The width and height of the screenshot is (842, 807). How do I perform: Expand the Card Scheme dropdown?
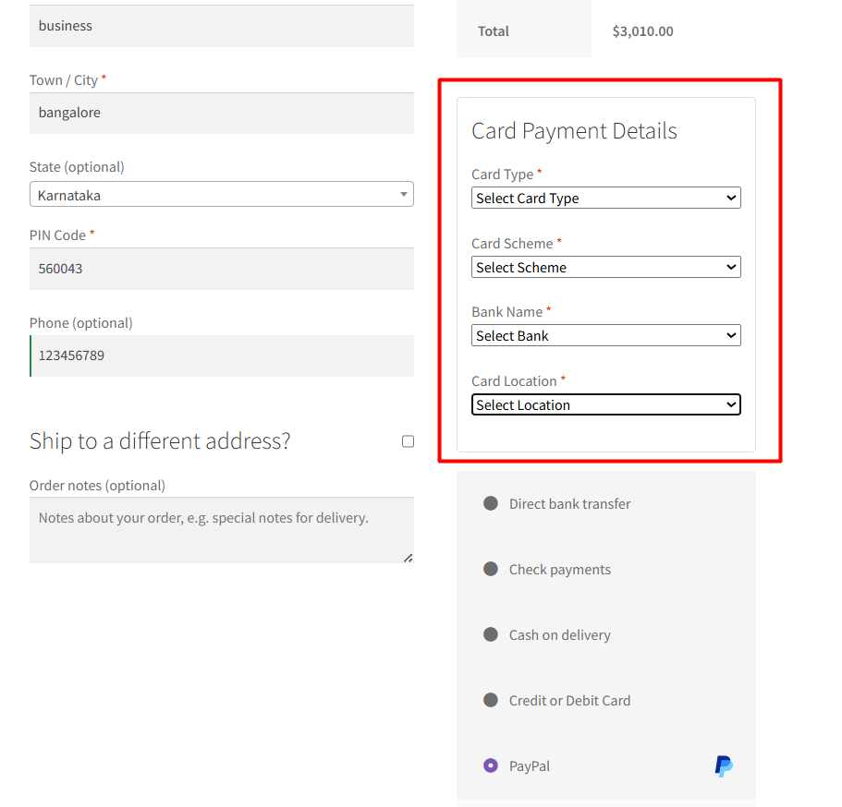click(x=605, y=267)
